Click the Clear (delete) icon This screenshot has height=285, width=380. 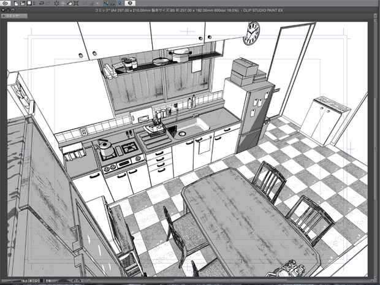click(x=56, y=4)
